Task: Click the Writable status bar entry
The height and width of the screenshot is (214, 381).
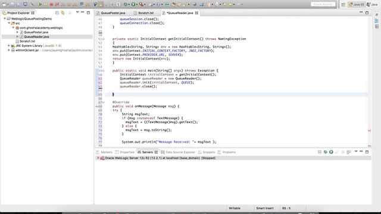Action: tap(235, 208)
